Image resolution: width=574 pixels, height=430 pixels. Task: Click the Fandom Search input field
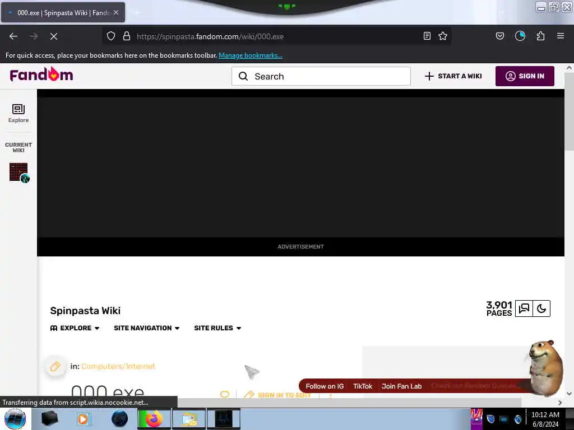point(321,76)
